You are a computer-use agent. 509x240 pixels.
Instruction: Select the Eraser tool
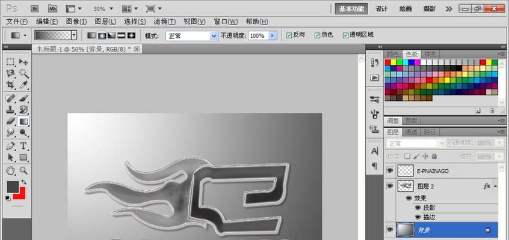point(11,121)
